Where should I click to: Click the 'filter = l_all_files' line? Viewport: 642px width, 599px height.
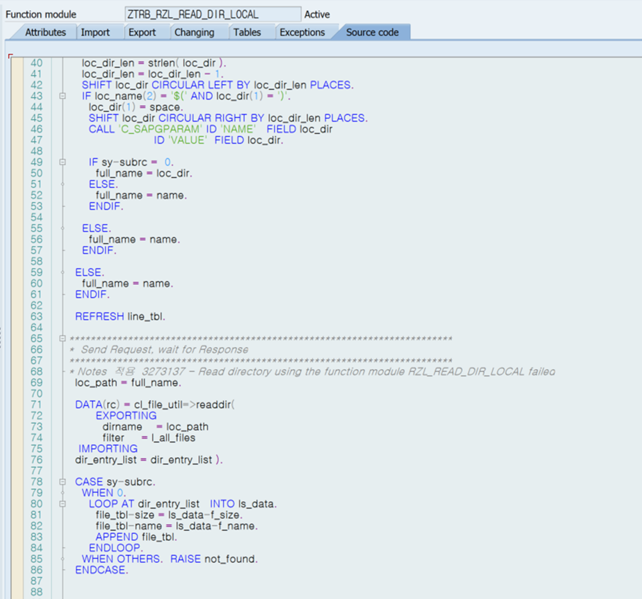click(x=149, y=438)
